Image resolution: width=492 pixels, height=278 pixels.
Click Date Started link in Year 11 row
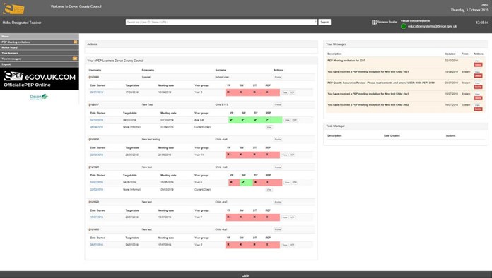tap(97, 155)
